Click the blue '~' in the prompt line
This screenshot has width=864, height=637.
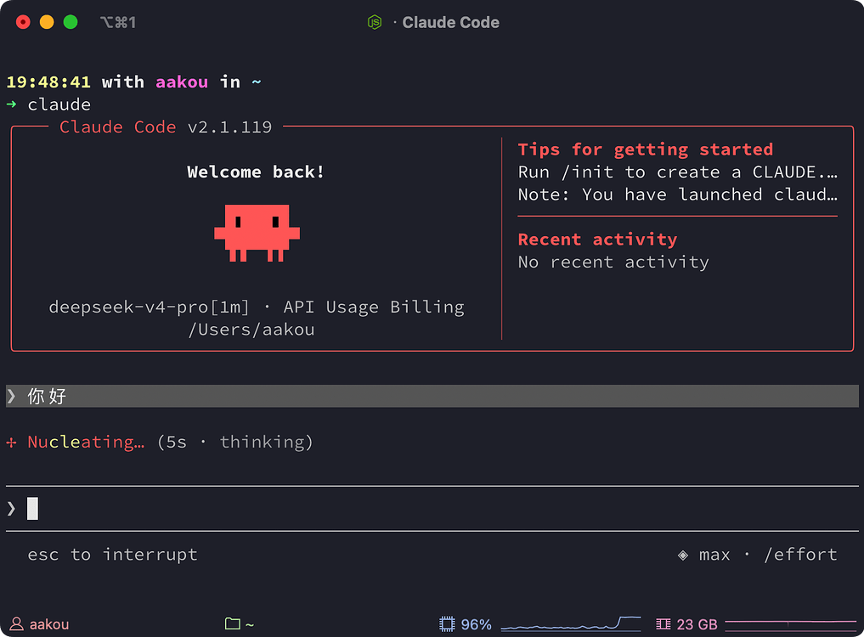257,82
